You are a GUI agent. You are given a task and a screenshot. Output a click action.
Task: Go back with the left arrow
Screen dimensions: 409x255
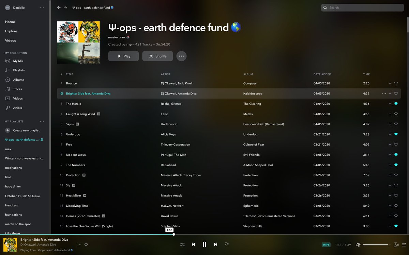pos(59,7)
